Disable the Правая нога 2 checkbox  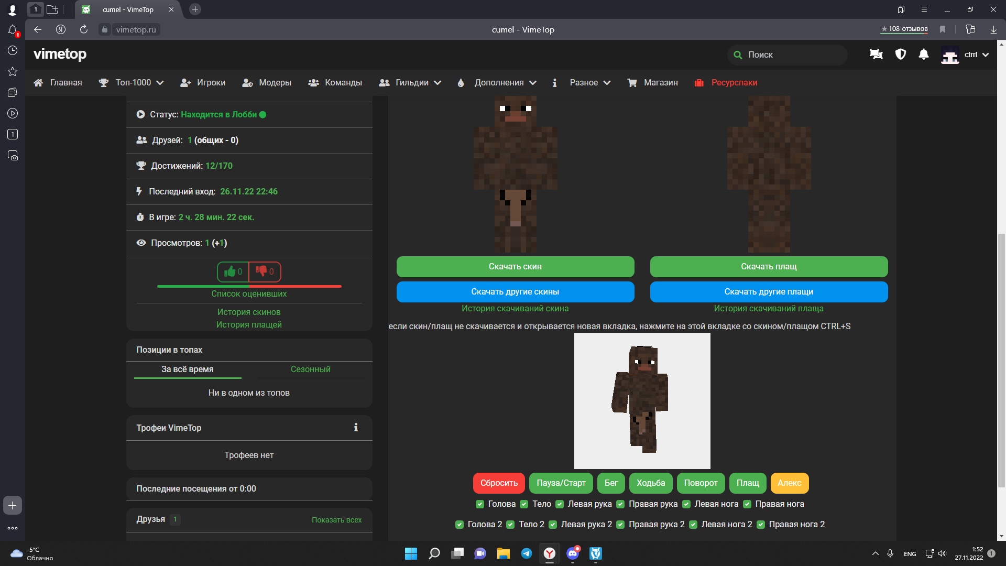761,525
